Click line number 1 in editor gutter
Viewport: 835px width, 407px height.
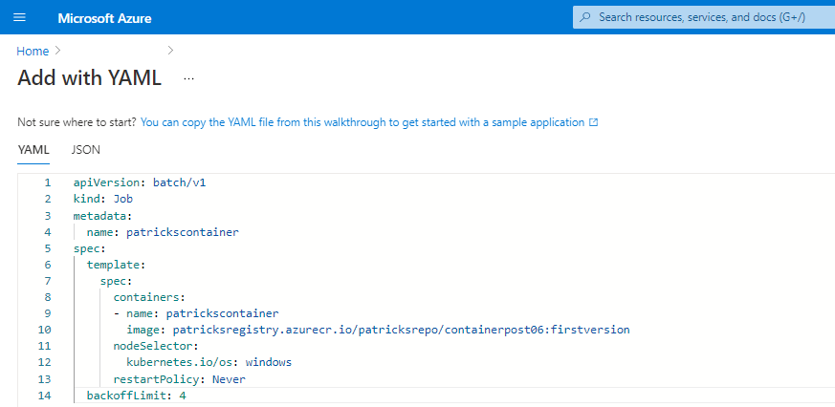(x=48, y=182)
